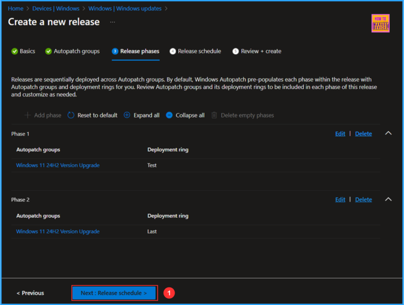The image size is (404, 305).
Task: Click the Test deployment ring cell
Action: [x=152, y=165]
